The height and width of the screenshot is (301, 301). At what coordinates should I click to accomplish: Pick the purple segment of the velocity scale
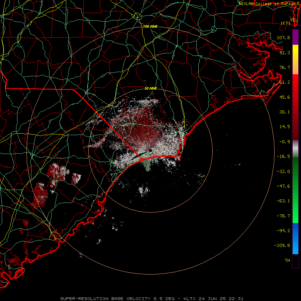tap(295, 37)
